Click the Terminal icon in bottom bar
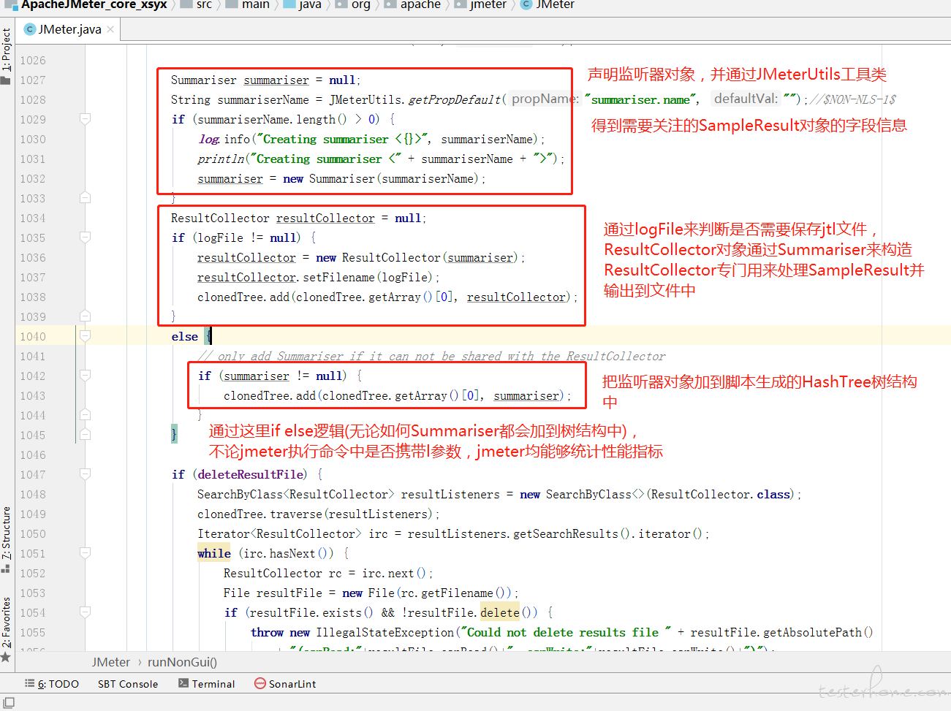Viewport: 951px width, 711px height. [183, 683]
